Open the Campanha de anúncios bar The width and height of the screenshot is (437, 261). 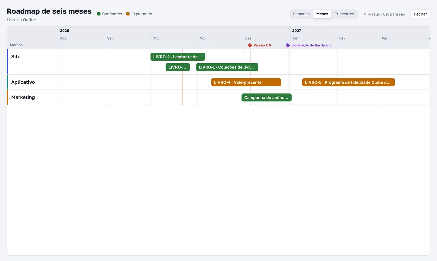[x=267, y=97]
